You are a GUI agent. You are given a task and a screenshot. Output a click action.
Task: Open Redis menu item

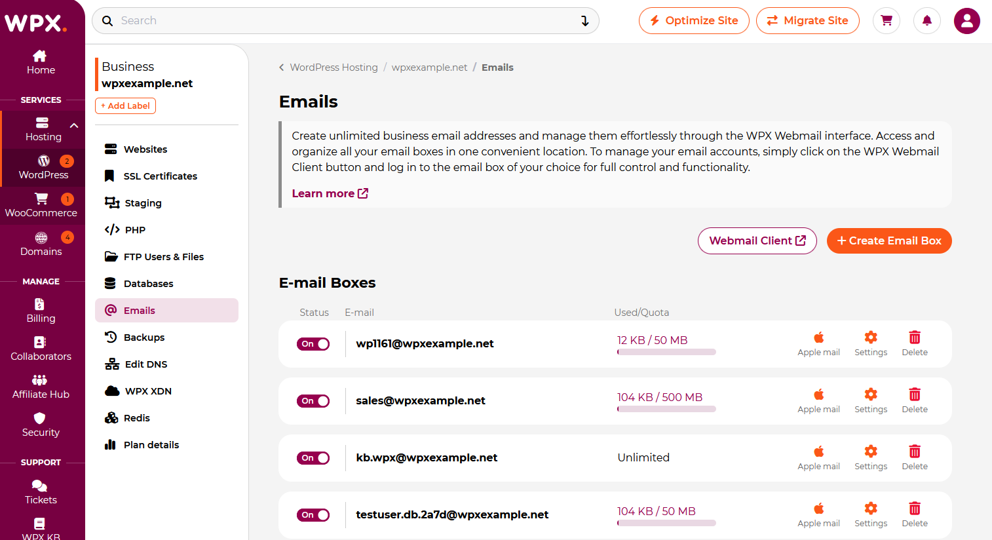[x=166, y=418]
